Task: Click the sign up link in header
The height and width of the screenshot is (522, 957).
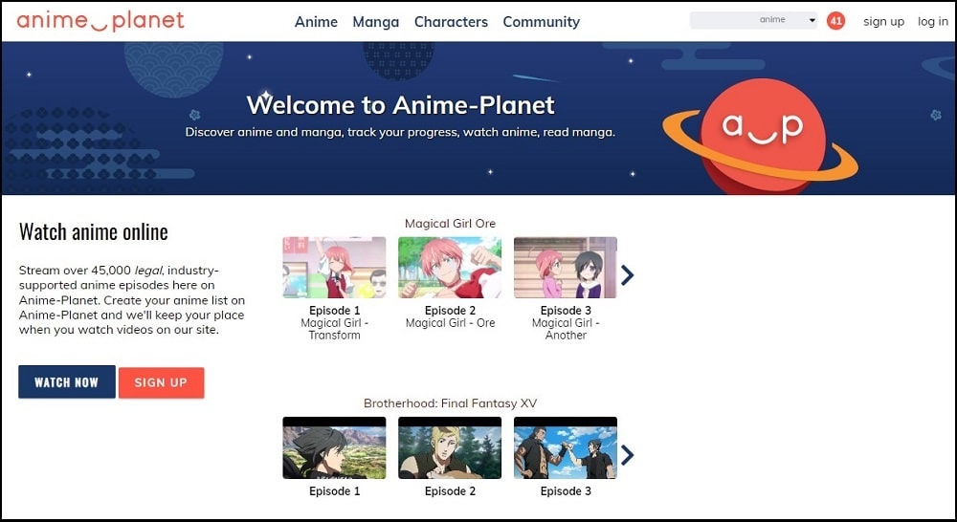Action: [x=883, y=21]
